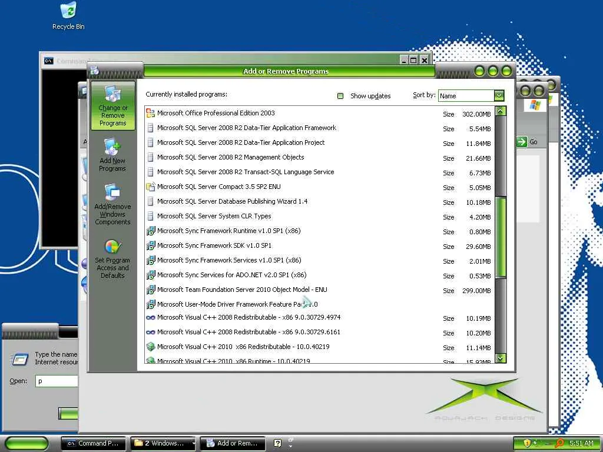603x452 pixels.
Task: Click the Add or Remove Programs title bar icon
Action: [95, 71]
